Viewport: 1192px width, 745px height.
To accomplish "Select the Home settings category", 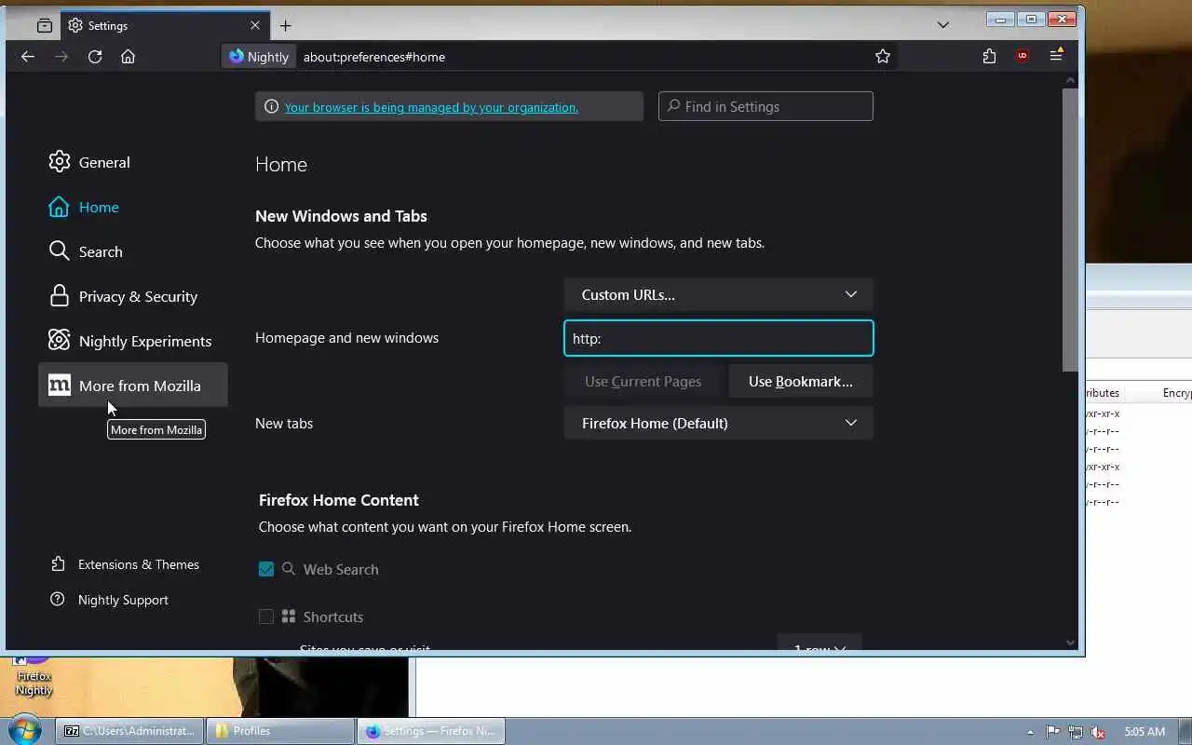I will coord(133,207).
